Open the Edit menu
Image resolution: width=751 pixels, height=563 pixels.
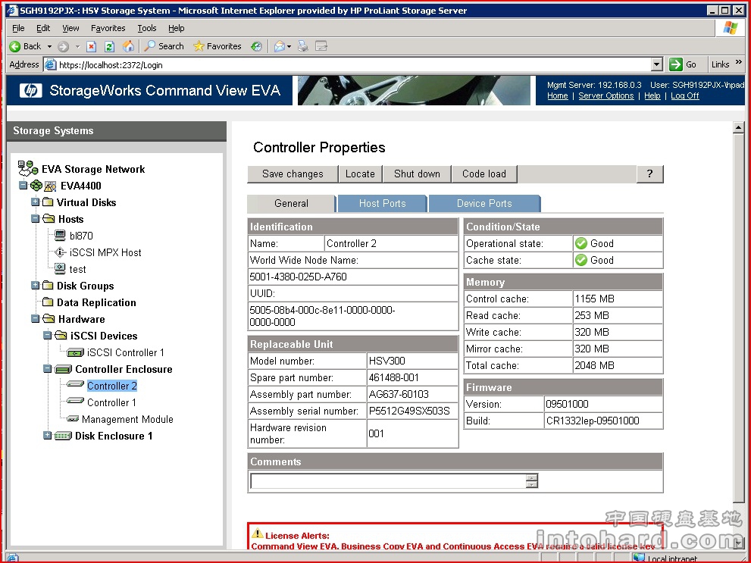pyautogui.click(x=43, y=28)
